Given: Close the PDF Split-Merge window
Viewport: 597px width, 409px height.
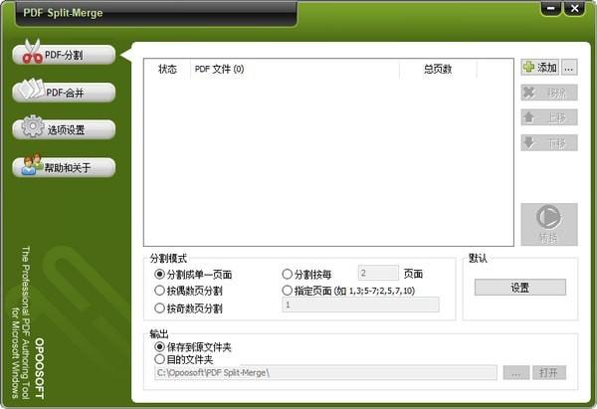Looking at the screenshot, I should tap(574, 8).
